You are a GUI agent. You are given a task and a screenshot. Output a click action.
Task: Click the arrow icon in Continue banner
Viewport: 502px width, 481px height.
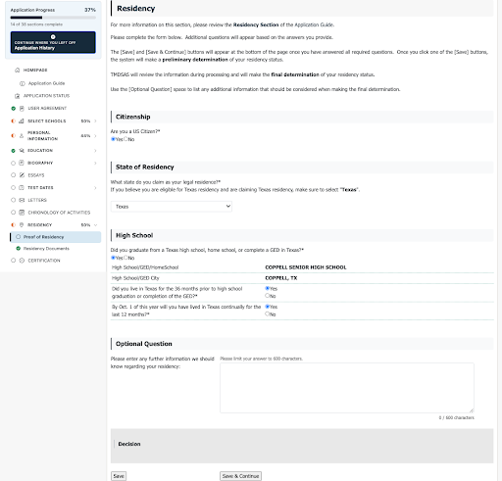click(x=53, y=37)
